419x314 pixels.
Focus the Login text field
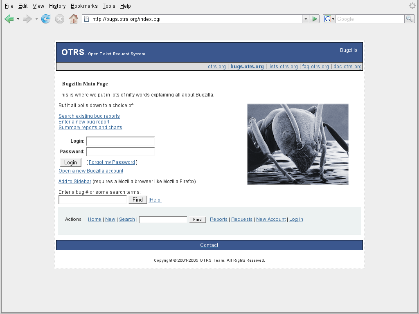[120, 141]
